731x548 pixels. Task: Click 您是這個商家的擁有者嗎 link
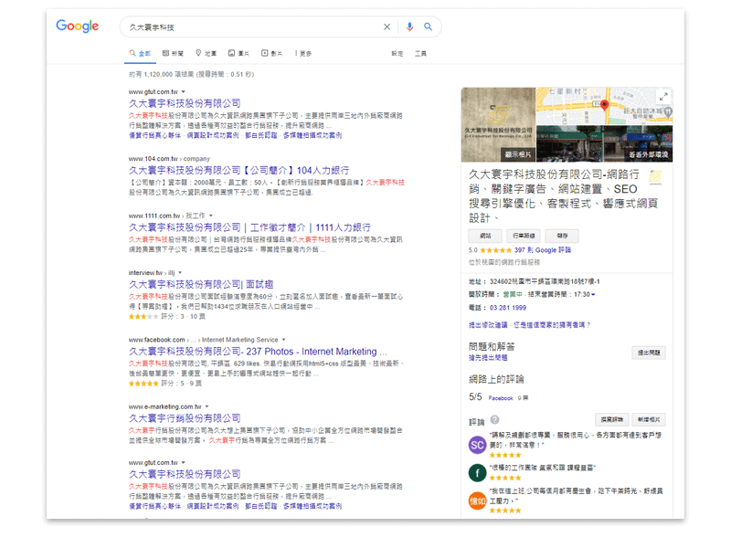[552, 325]
